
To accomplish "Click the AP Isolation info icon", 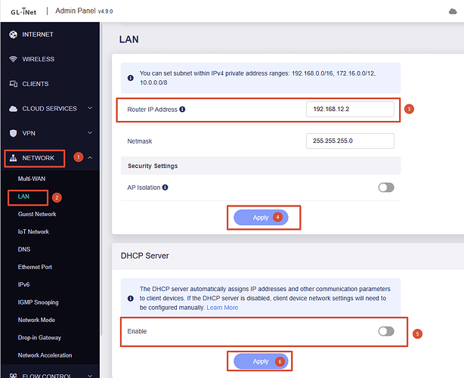I will (x=165, y=187).
